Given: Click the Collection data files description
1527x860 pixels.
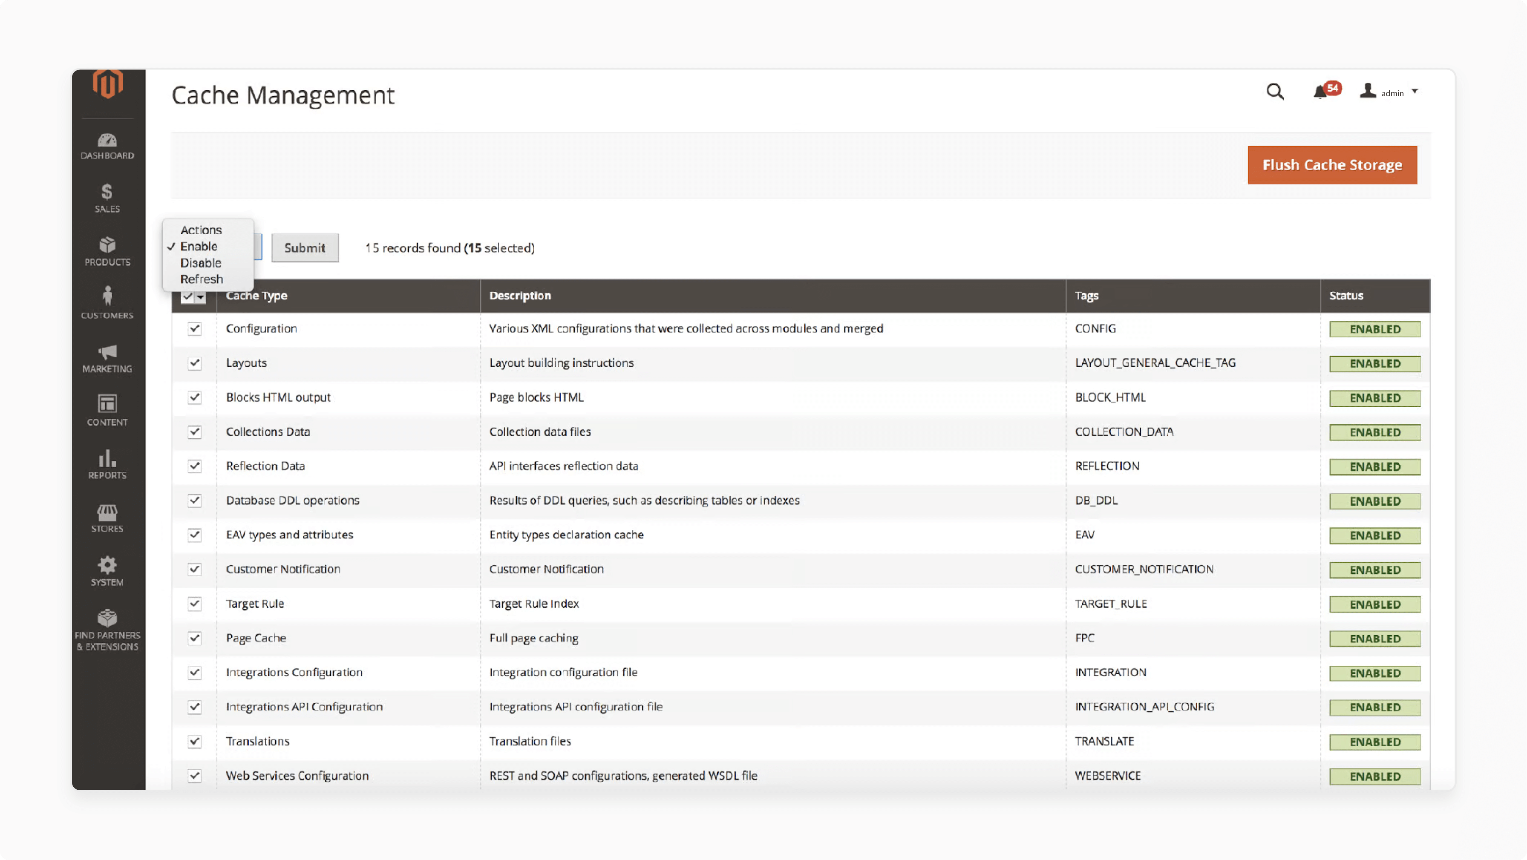Looking at the screenshot, I should click(539, 431).
